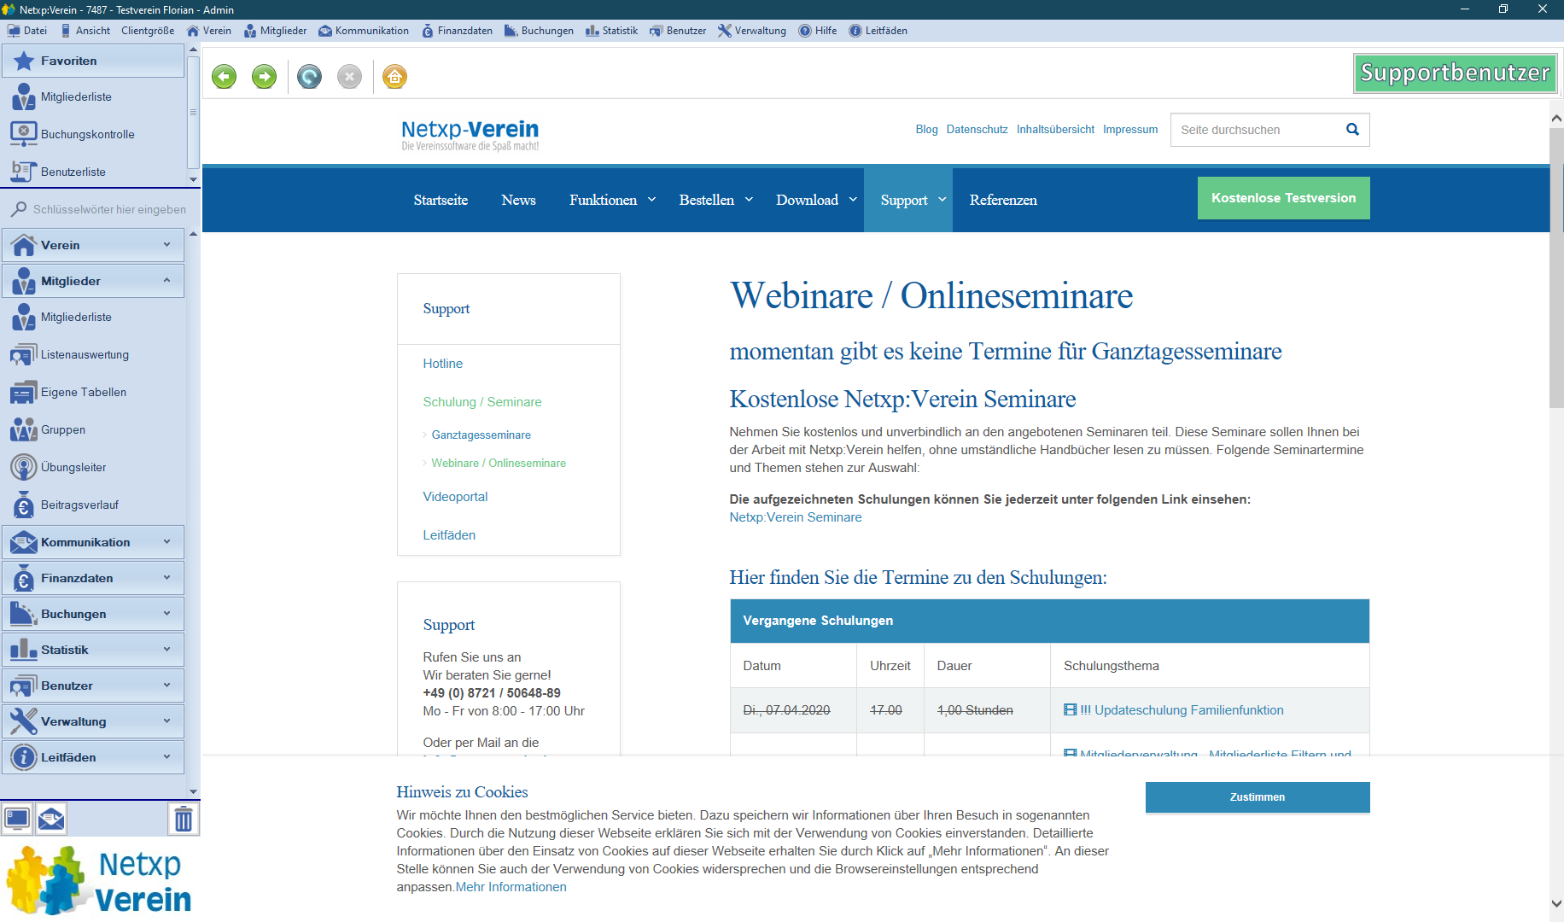The image size is (1564, 922).
Task: Open the Download dropdown in website navigation
Action: pos(815,201)
